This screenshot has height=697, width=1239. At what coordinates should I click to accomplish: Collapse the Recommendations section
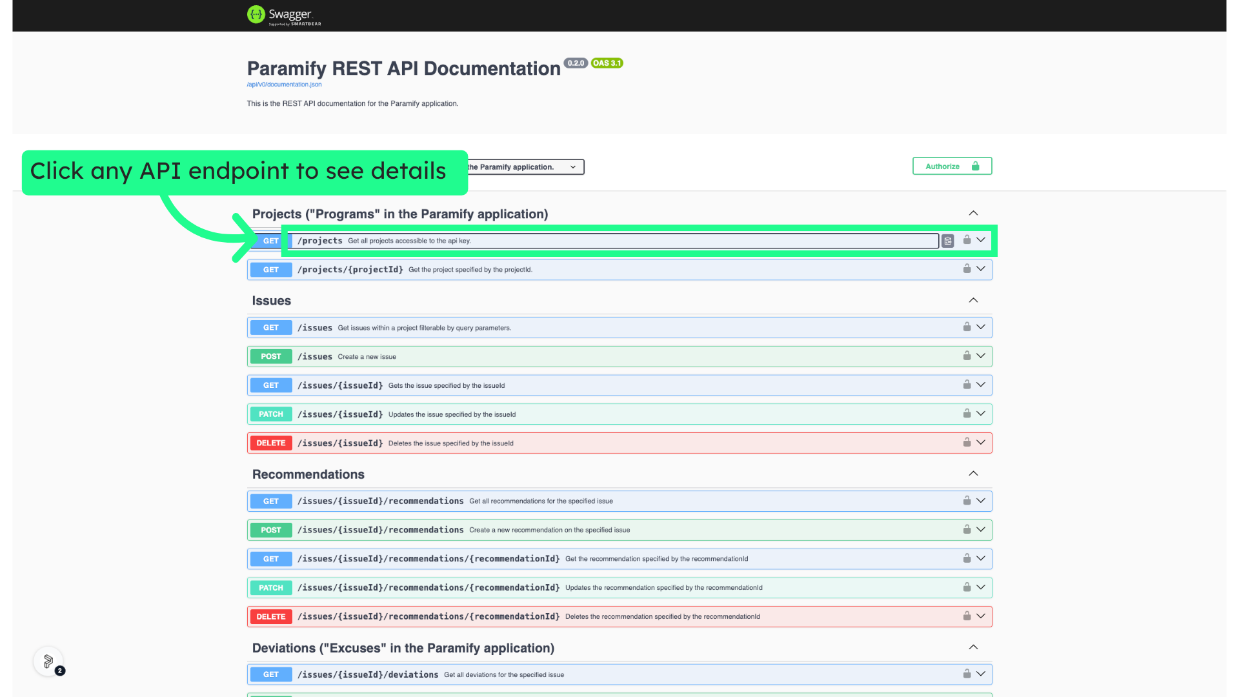point(973,474)
